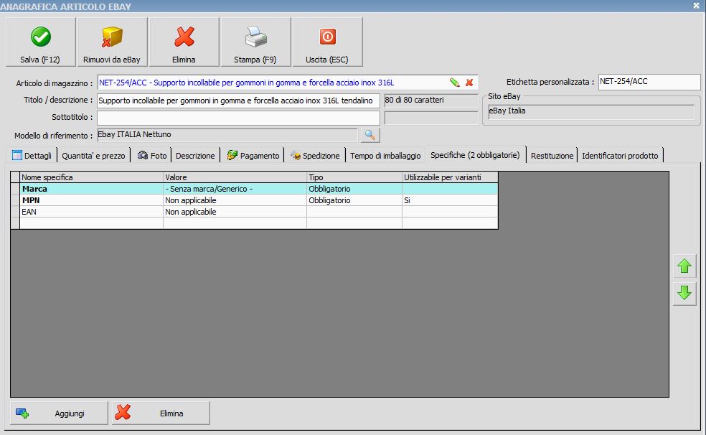706x435 pixels.
Task: Click the Sottotitolo input field
Action: (x=238, y=117)
